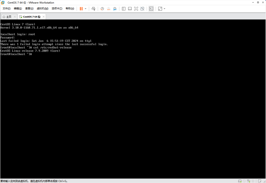Screen dimensions: 266x183
Task: Close the CentOS 7 64 位 tab
Action: point(44,17)
